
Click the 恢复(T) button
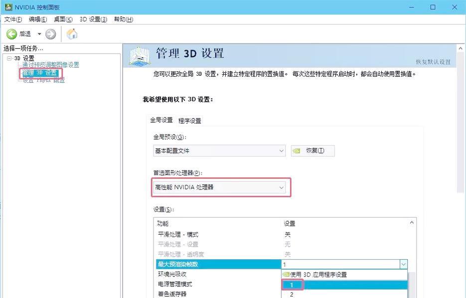312,150
